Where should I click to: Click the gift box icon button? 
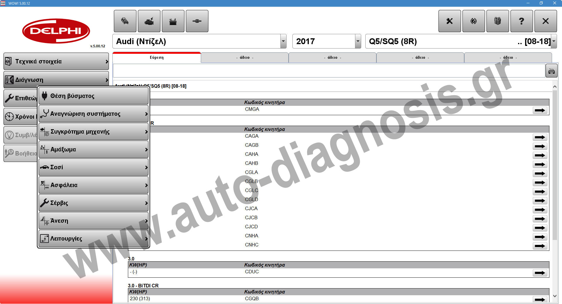pyautogui.click(x=498, y=21)
